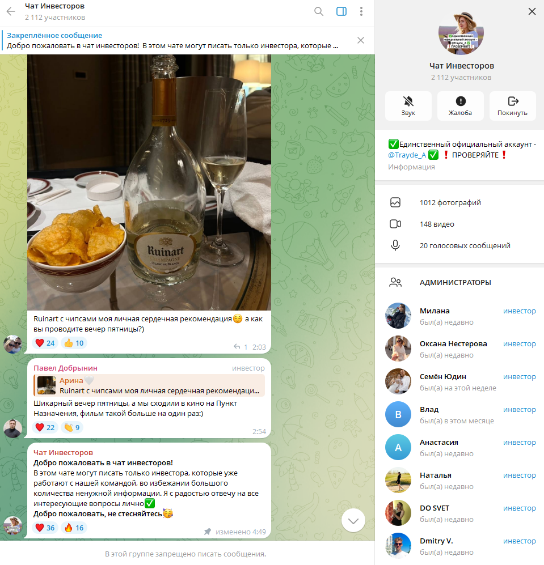544x565 pixels.
Task: Open Ruinart champagne photo
Action: [x=149, y=182]
